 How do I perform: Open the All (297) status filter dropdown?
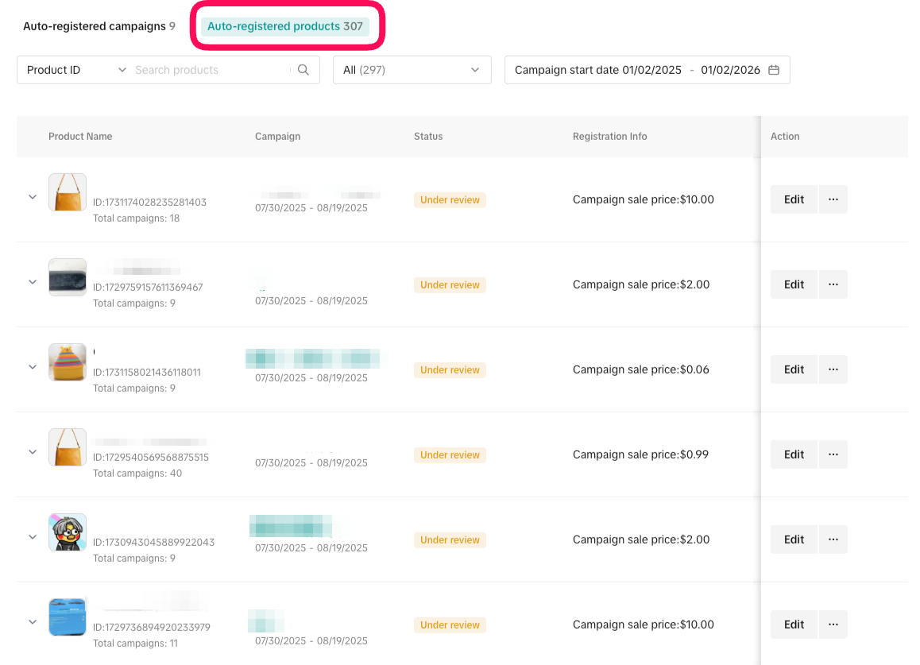[412, 70]
